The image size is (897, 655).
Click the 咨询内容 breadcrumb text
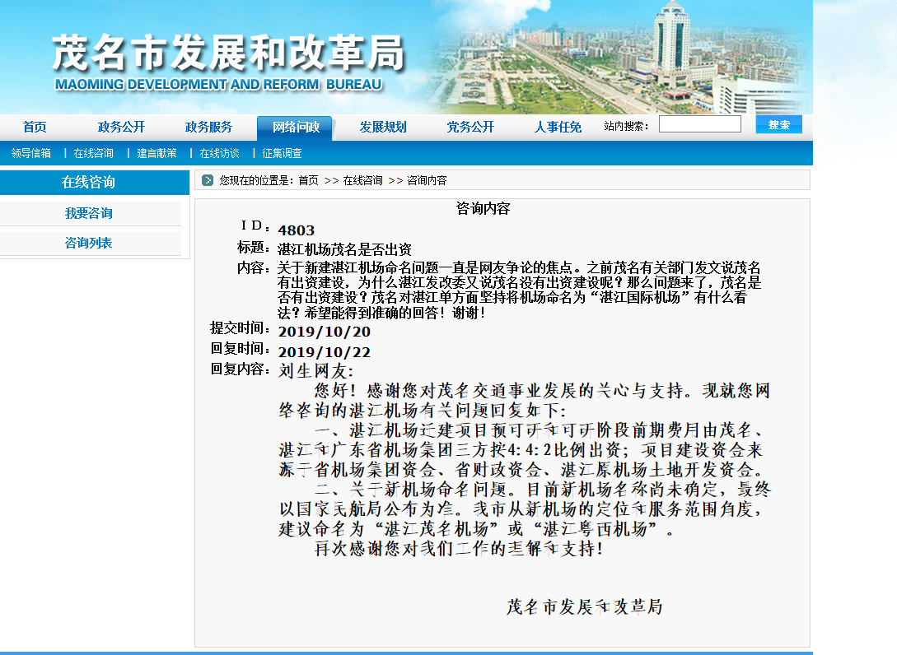(427, 180)
